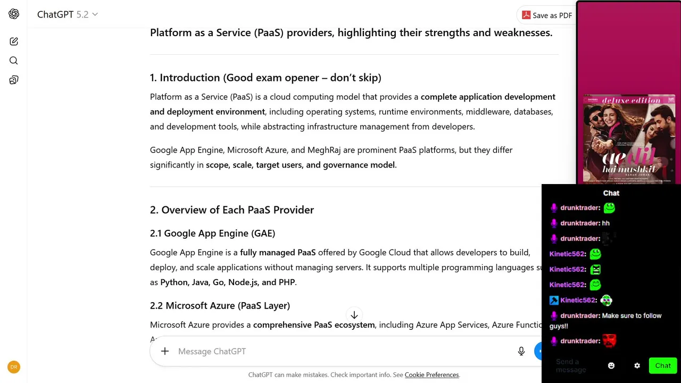The width and height of the screenshot is (681, 383).
Task: Click the red face emote in chat
Action: 609,341
